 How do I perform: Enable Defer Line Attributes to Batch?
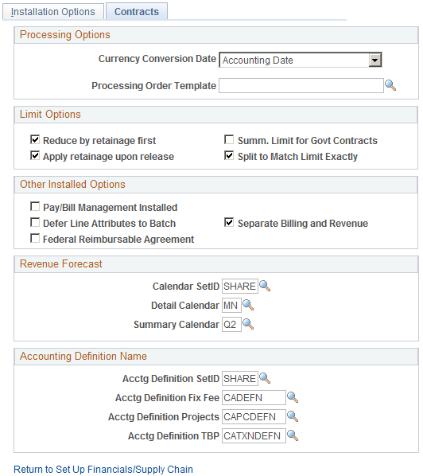pyautogui.click(x=35, y=223)
